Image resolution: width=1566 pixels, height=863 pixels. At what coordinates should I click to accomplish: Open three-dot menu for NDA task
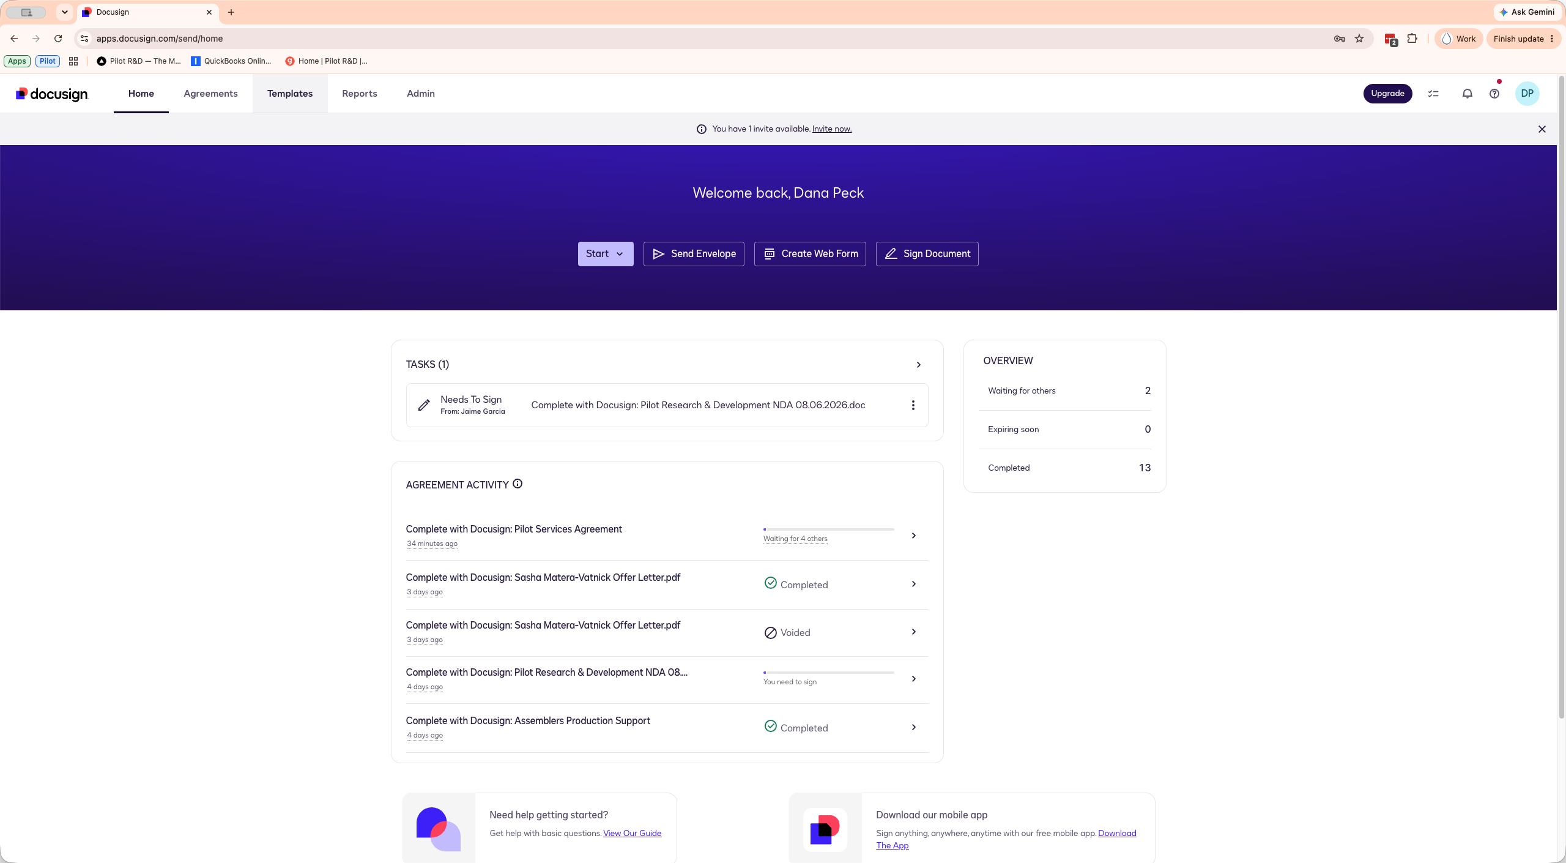pyautogui.click(x=913, y=405)
